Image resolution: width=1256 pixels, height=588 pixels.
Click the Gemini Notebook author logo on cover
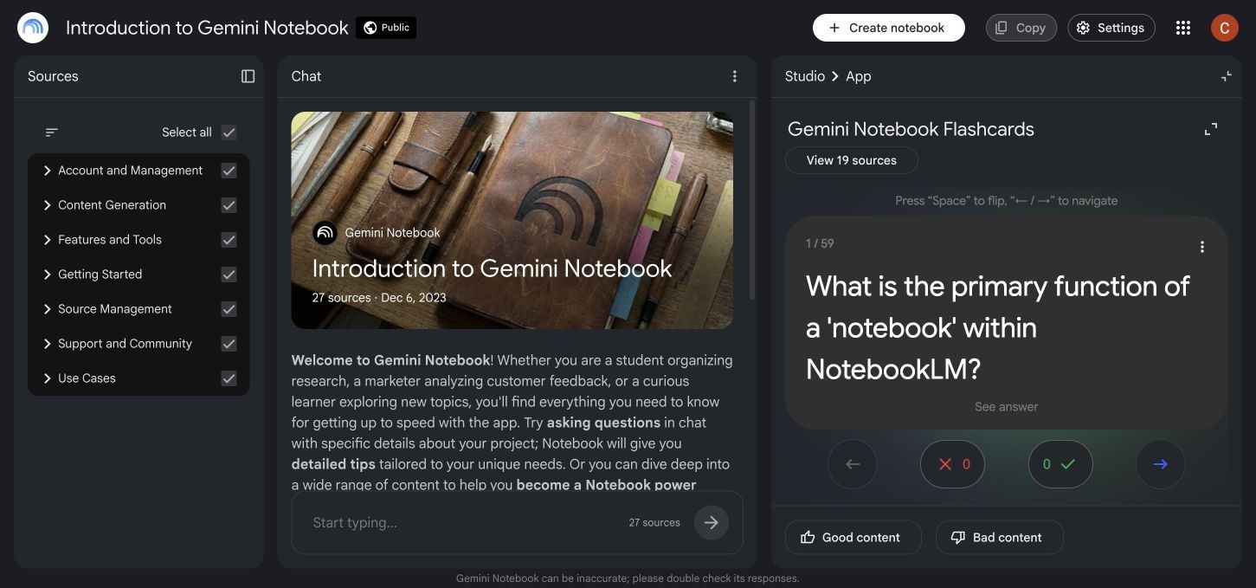pos(325,232)
